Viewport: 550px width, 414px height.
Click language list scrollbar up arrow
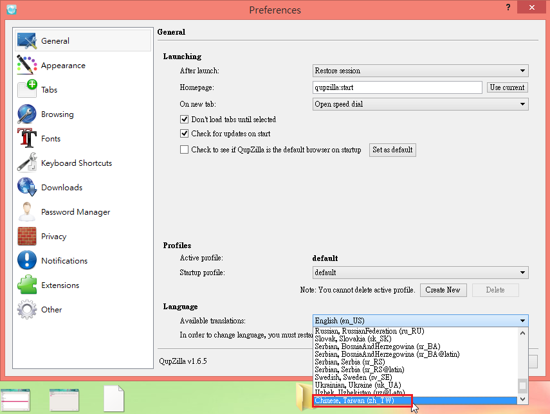[x=522, y=333]
